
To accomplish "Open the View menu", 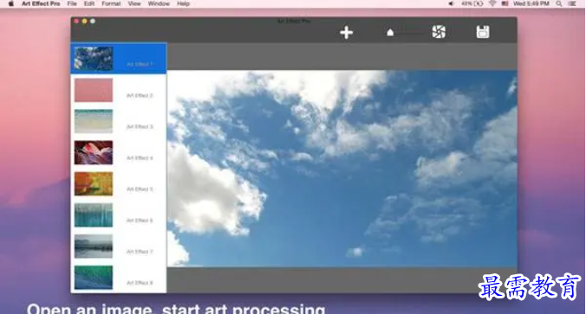I will pyautogui.click(x=134, y=3).
